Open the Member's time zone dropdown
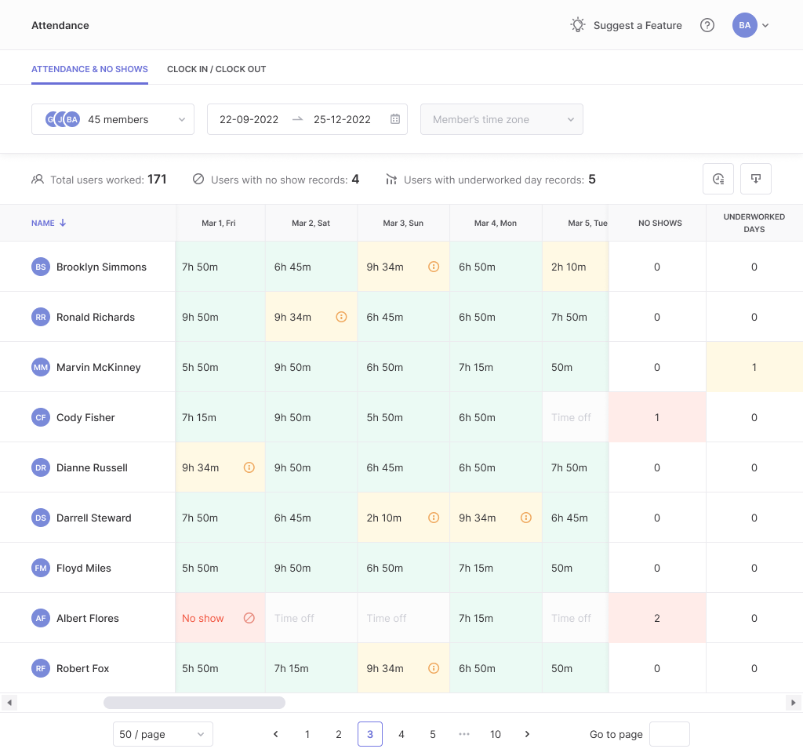Viewport: 803px width, 756px height. 501,119
